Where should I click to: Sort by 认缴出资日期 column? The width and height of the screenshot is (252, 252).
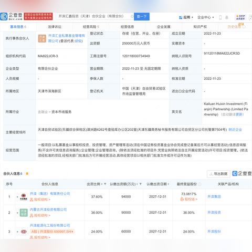(169, 184)
